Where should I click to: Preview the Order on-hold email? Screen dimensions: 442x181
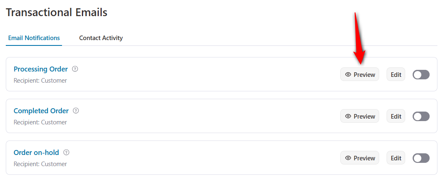[360, 158]
